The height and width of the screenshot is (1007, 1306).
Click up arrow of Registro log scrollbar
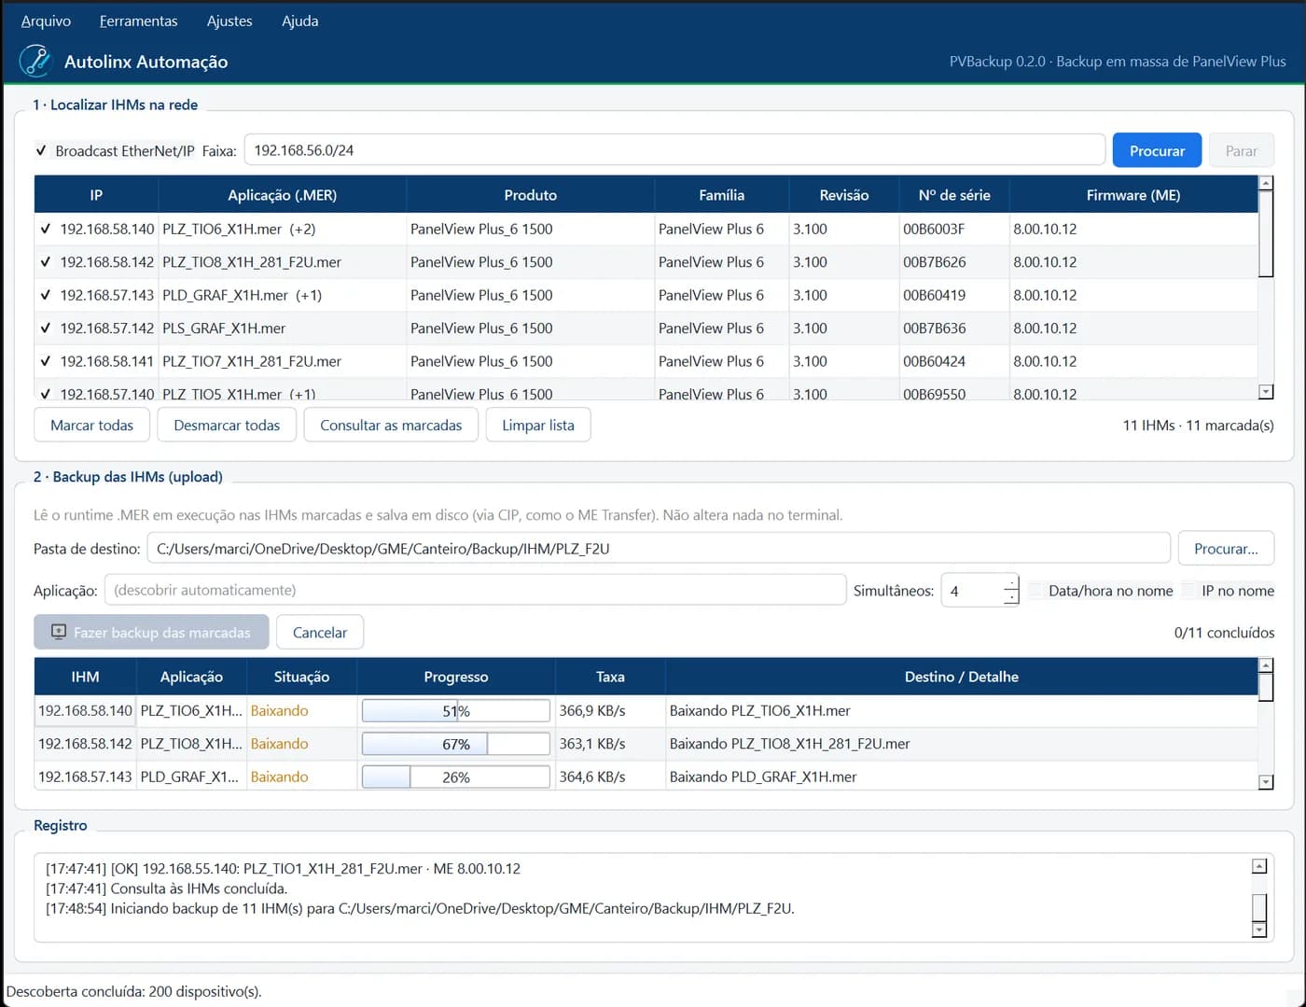pos(1258,866)
